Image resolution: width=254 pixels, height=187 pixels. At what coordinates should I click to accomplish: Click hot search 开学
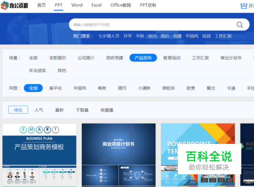tap(128, 36)
